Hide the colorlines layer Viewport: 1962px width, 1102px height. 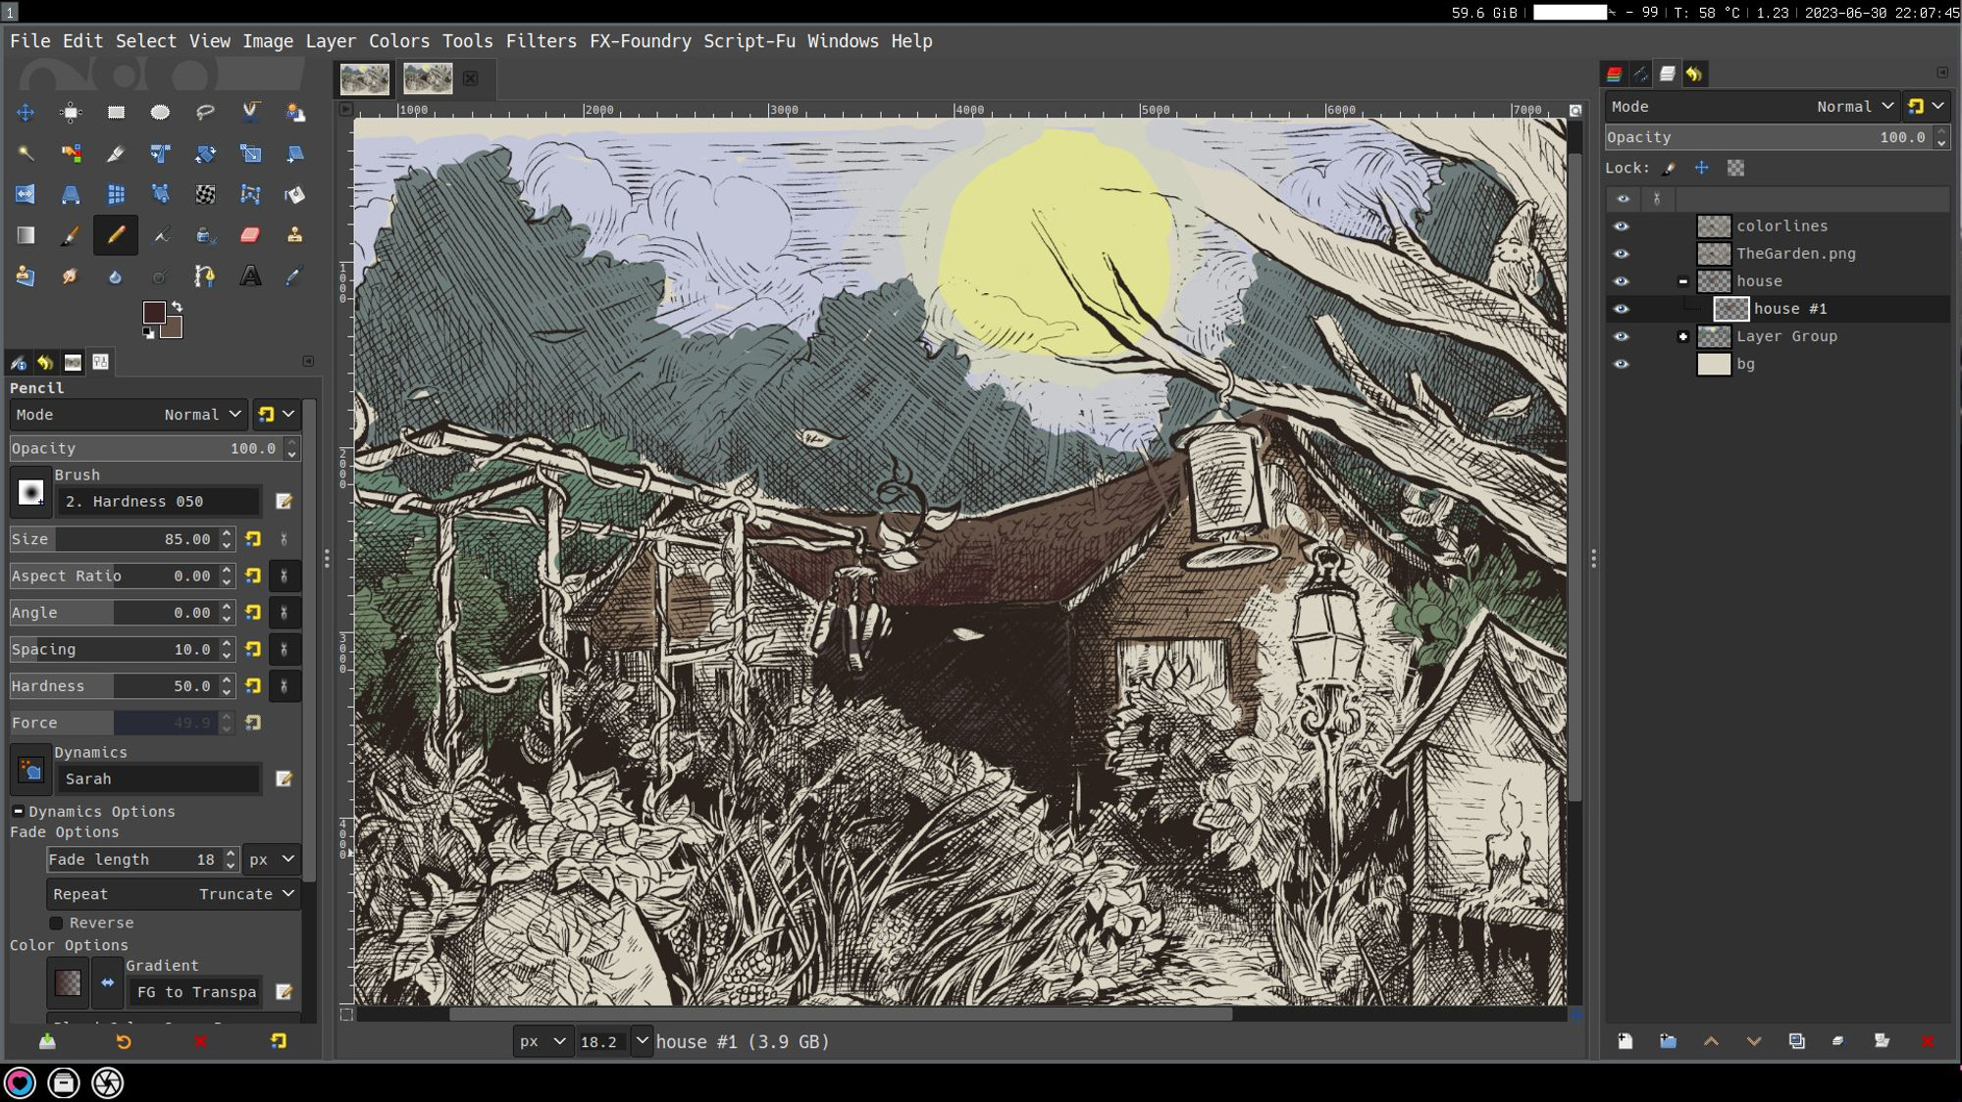(1622, 226)
